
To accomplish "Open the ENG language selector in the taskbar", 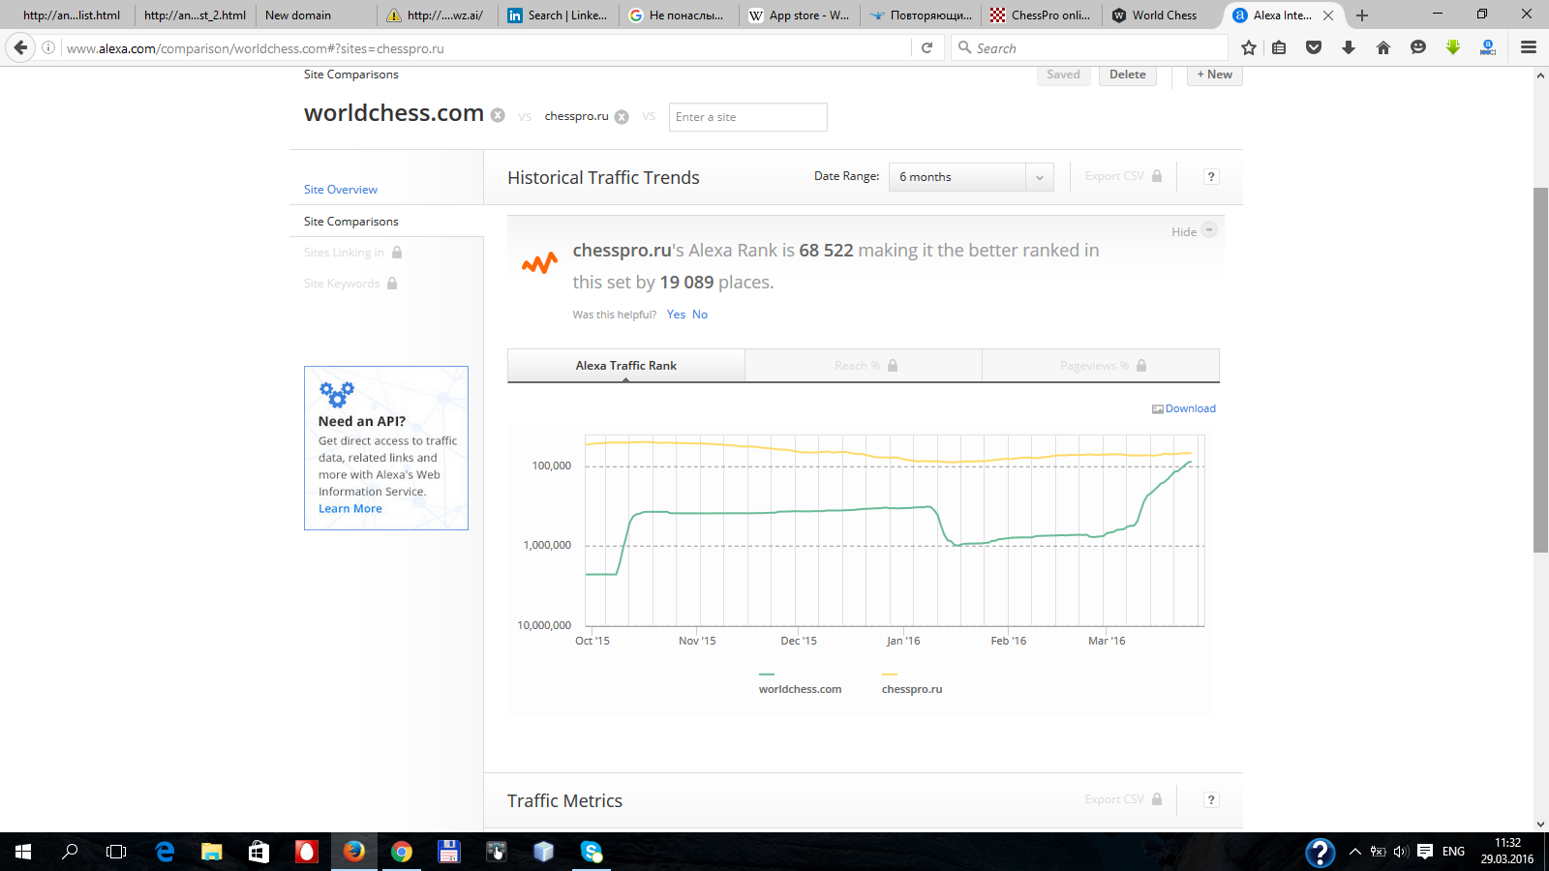I will coord(1453,852).
